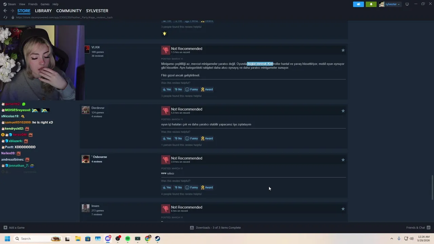Open the View menu
Image resolution: width=434 pixels, height=244 pixels.
[x=22, y=4]
